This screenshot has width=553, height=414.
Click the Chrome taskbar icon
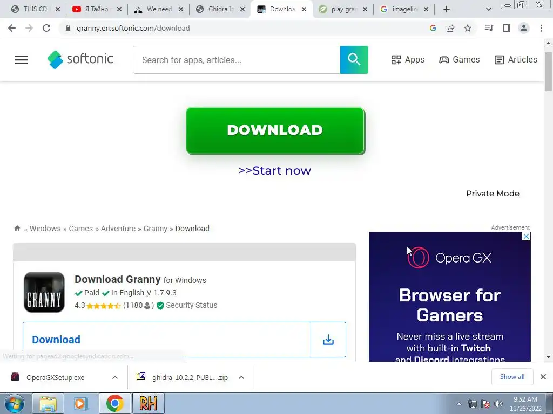(114, 403)
